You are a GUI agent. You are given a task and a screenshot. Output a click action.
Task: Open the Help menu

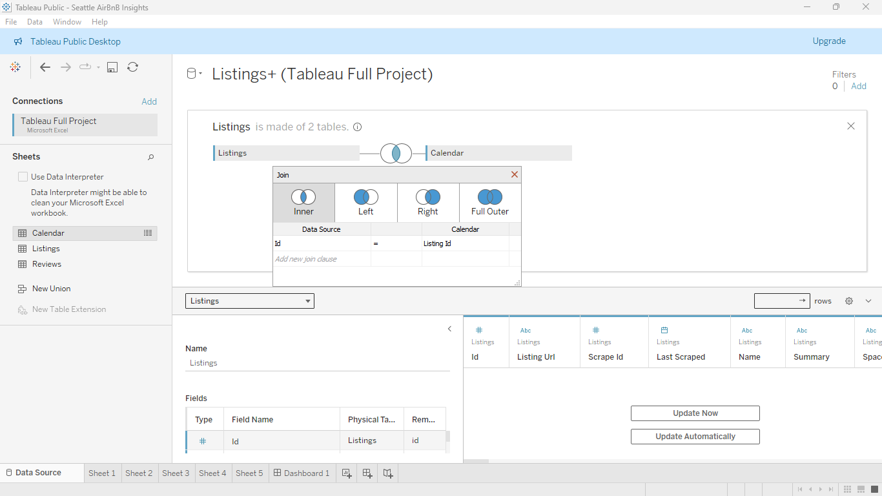pyautogui.click(x=99, y=22)
